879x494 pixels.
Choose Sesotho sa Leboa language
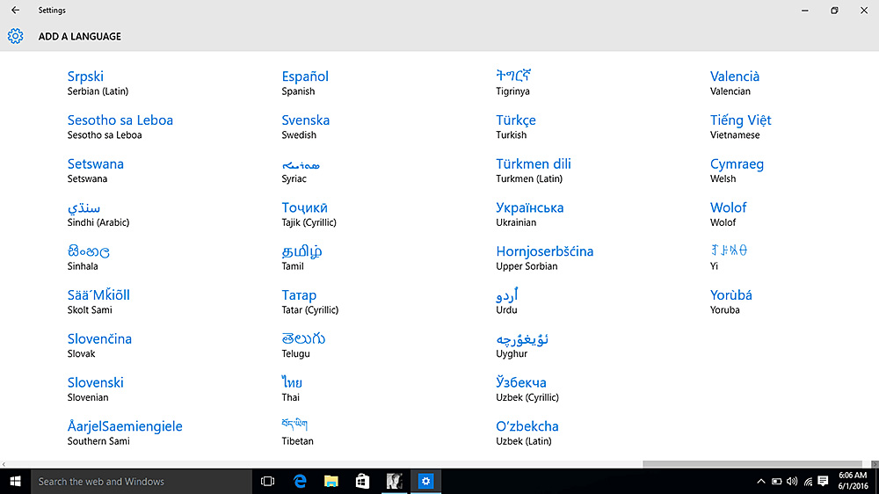[x=120, y=127]
